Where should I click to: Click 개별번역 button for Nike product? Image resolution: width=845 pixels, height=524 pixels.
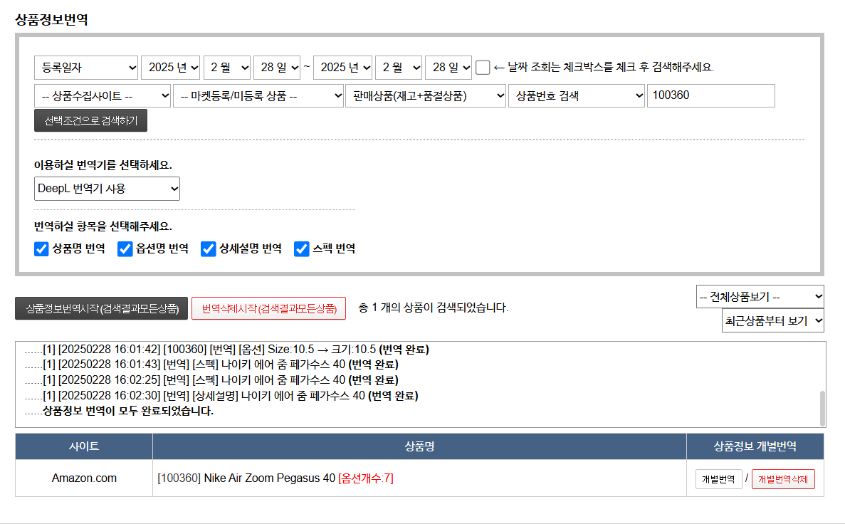pos(718,479)
